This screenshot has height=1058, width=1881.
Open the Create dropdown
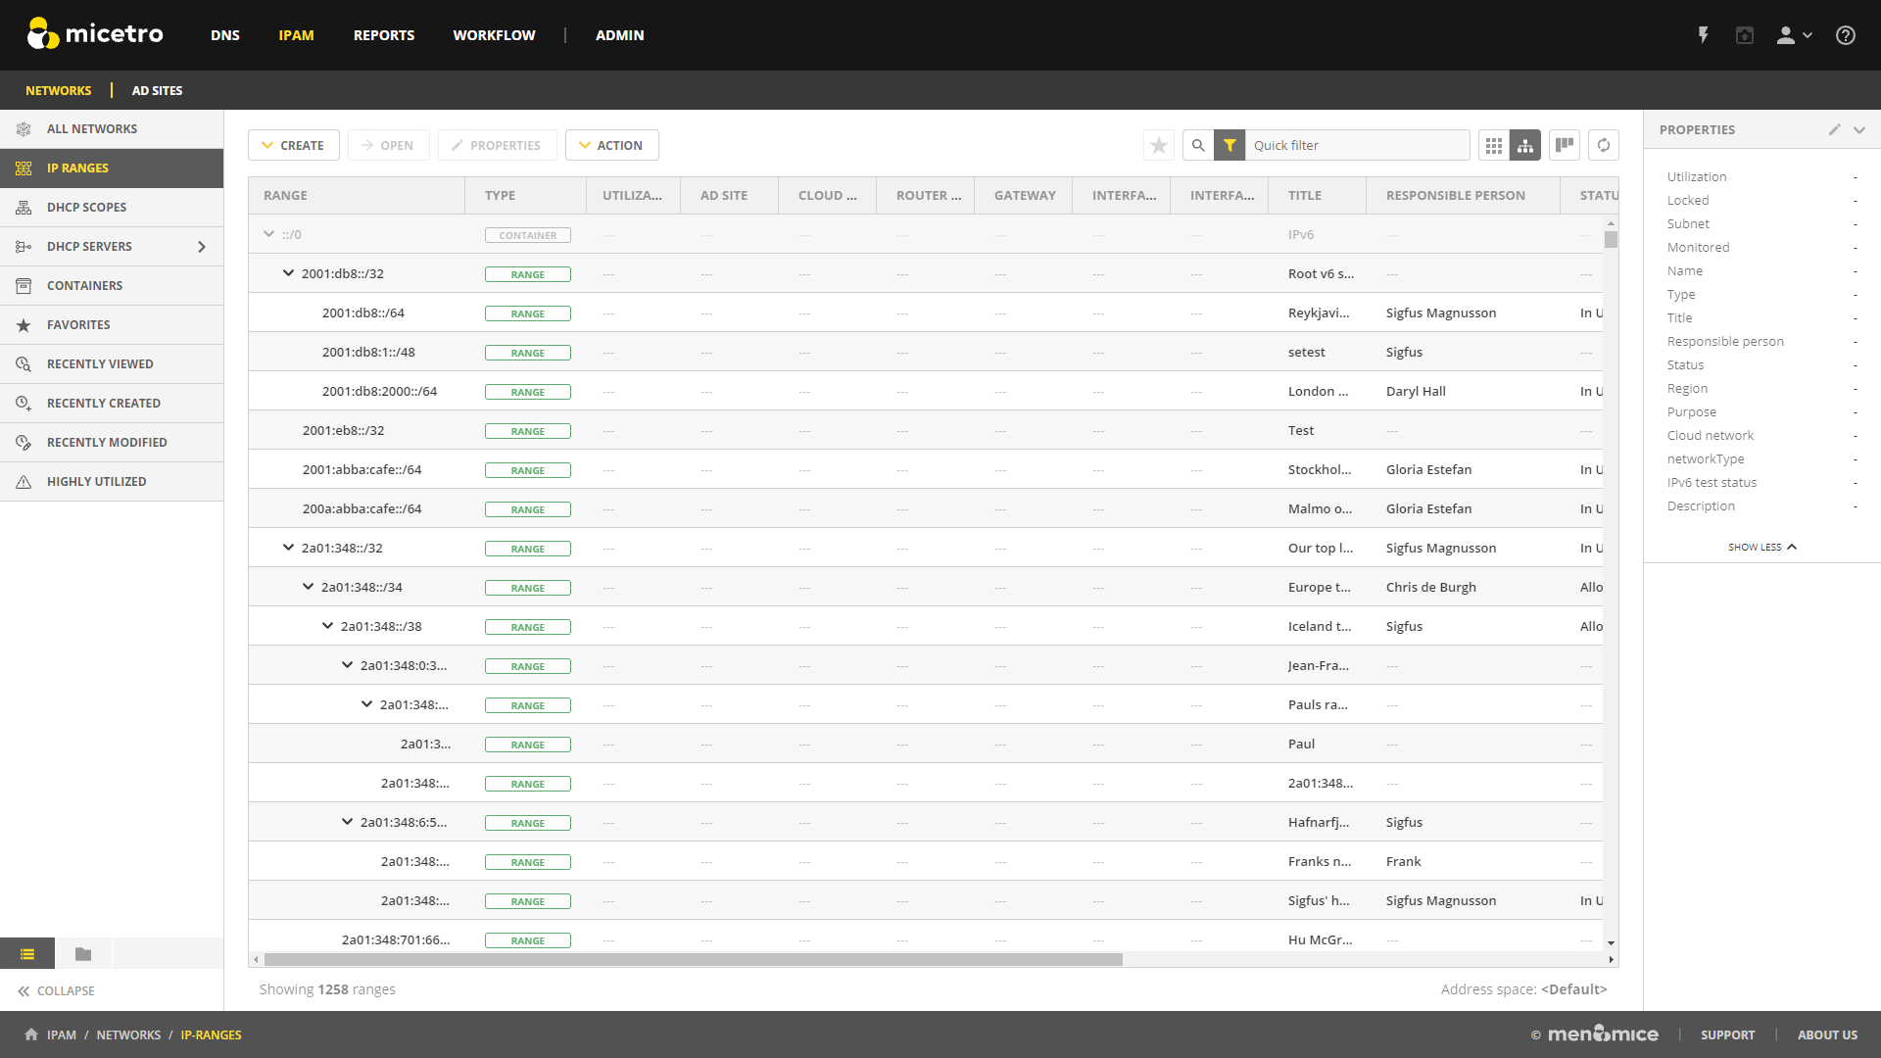[293, 145]
